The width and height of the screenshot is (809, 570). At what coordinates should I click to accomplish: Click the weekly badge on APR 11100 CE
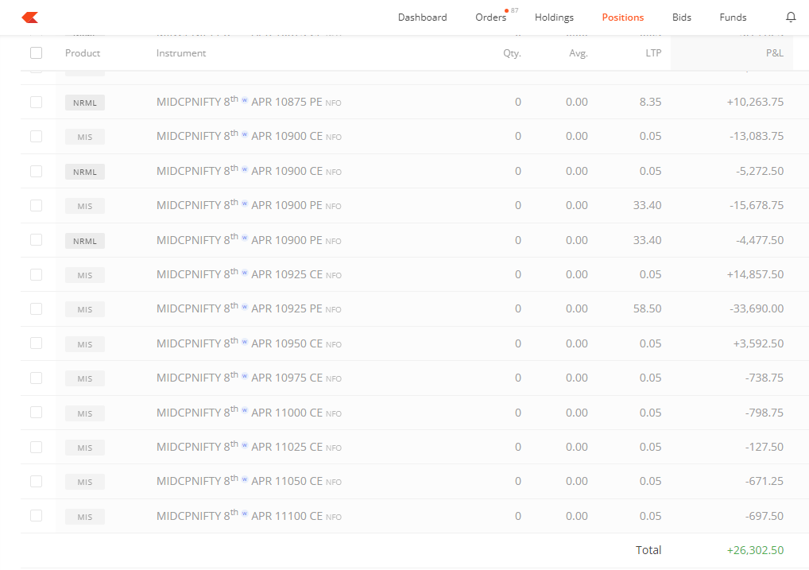(245, 513)
